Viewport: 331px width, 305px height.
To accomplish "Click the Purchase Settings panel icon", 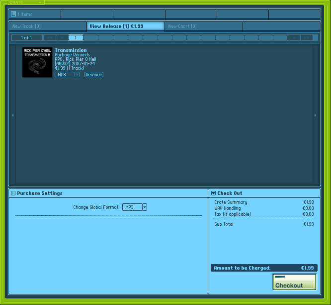I will (x=13, y=193).
